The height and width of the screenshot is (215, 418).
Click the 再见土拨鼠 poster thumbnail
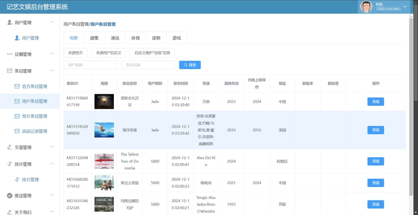click(x=104, y=183)
